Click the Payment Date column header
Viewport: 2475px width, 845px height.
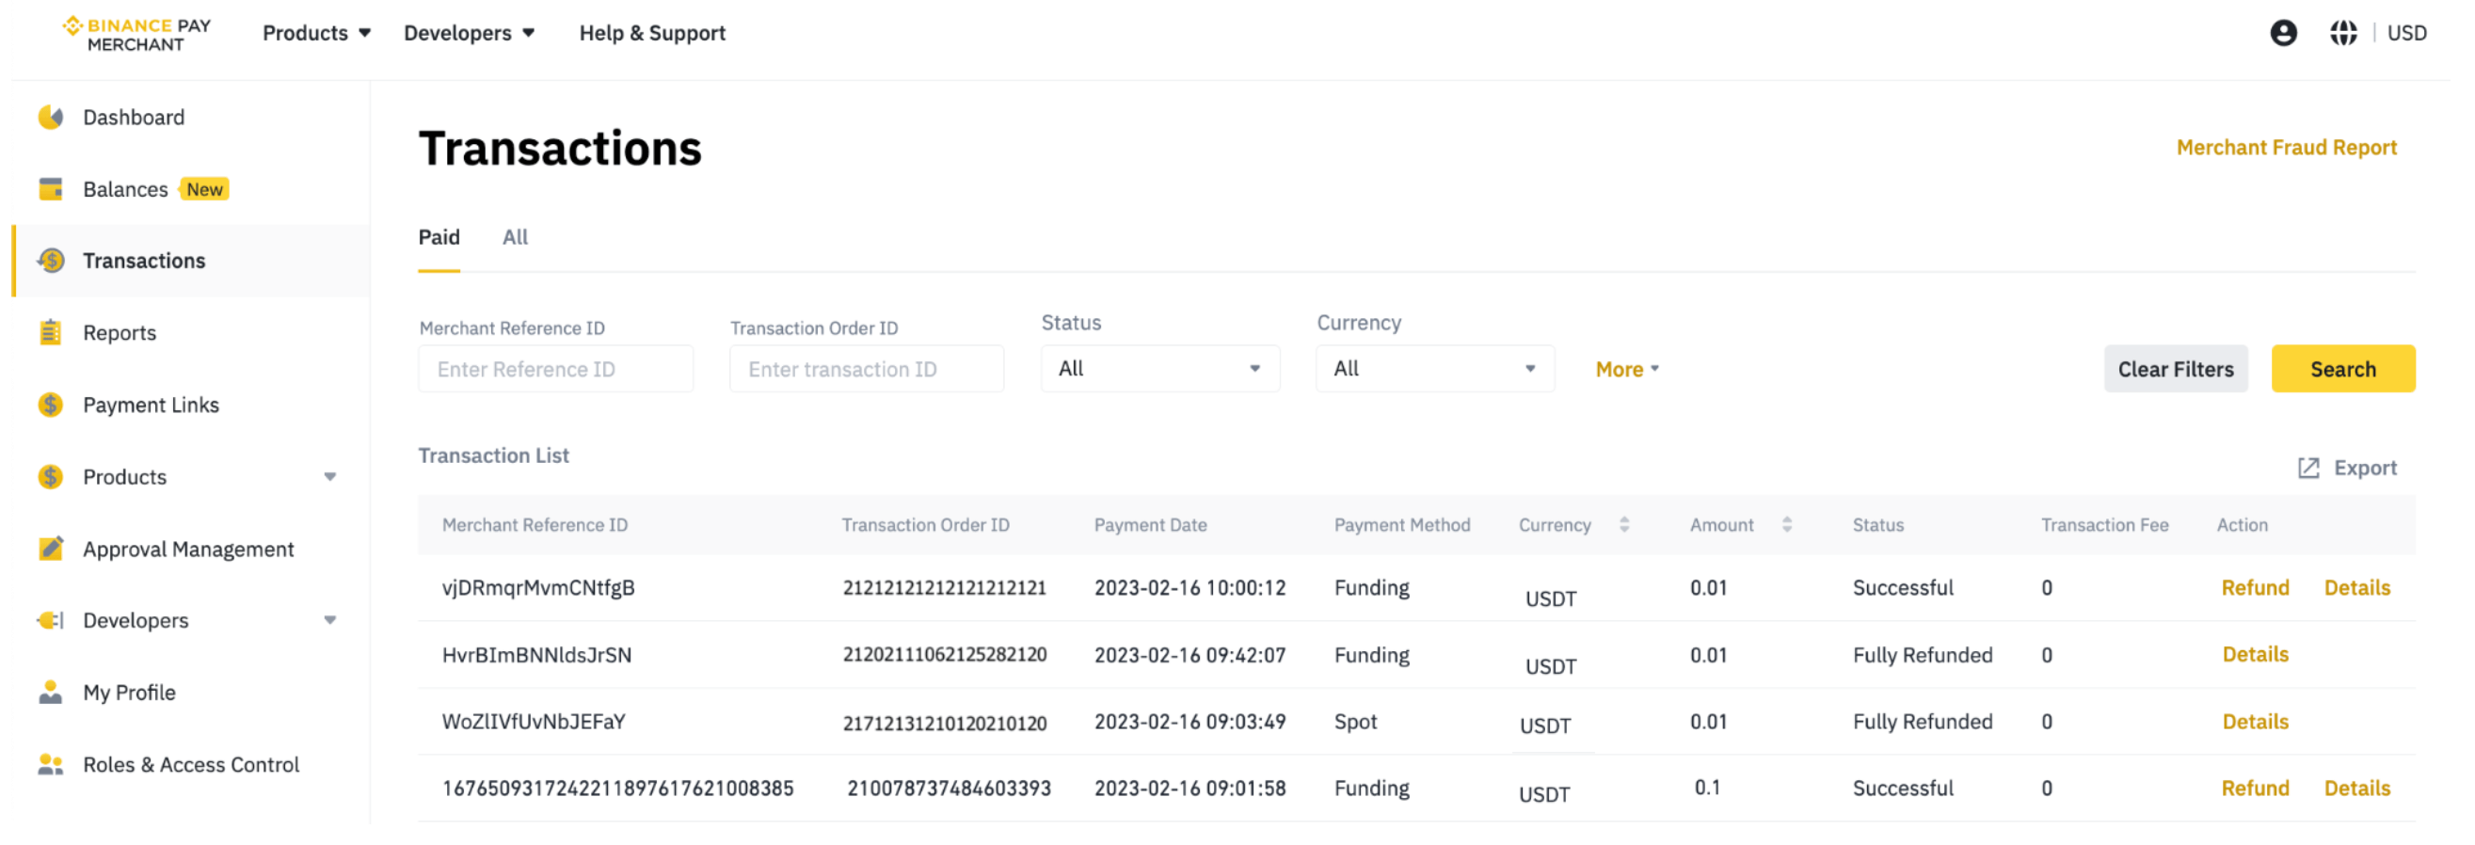pos(1149,525)
